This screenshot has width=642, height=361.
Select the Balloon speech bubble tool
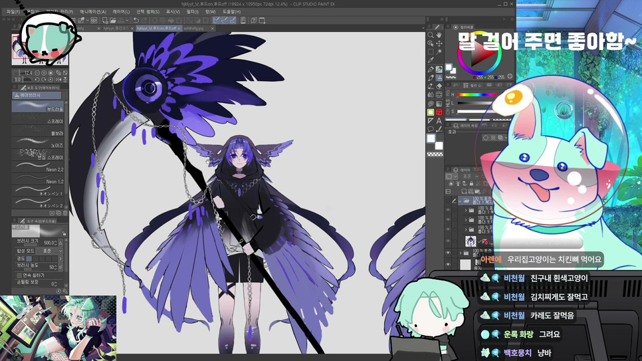430,129
